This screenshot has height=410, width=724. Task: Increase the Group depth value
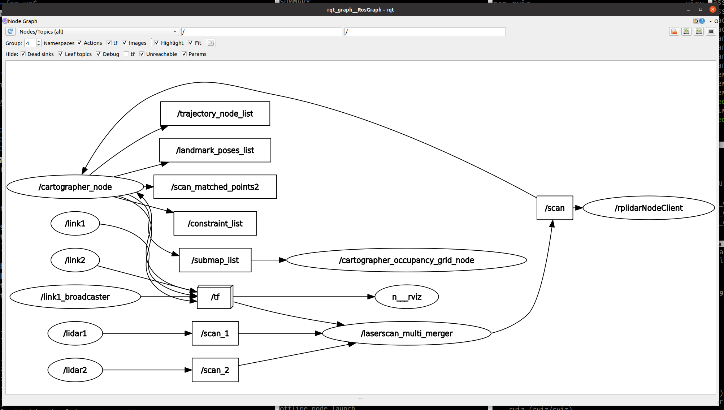coord(39,41)
